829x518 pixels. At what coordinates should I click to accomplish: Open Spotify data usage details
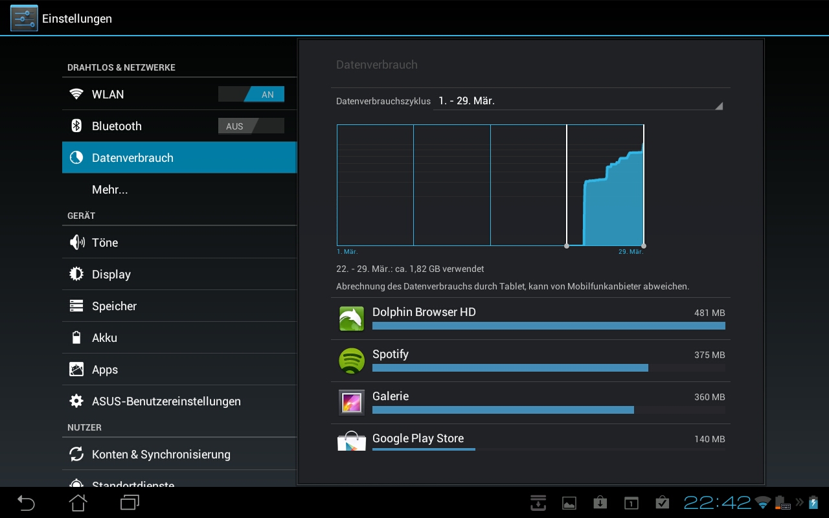[530, 361]
